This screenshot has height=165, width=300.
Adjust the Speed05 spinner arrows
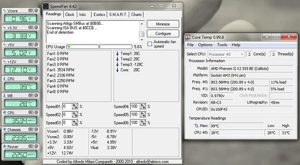click(x=143, y=115)
